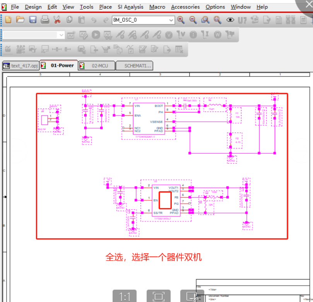
Task: Cut selection with scissors icon
Action: 57,20
